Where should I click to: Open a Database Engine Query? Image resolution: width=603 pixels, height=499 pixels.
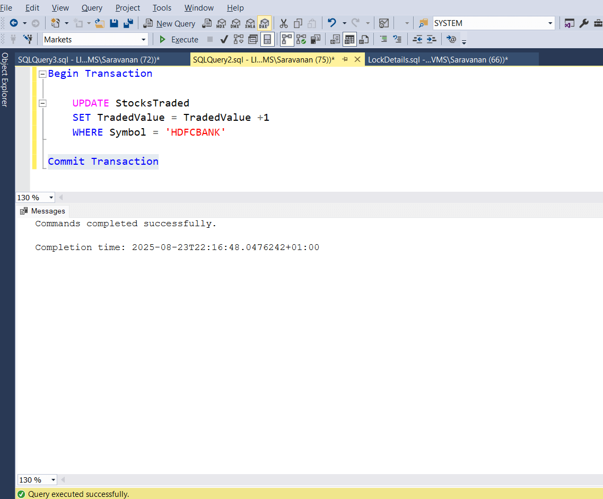tap(207, 23)
